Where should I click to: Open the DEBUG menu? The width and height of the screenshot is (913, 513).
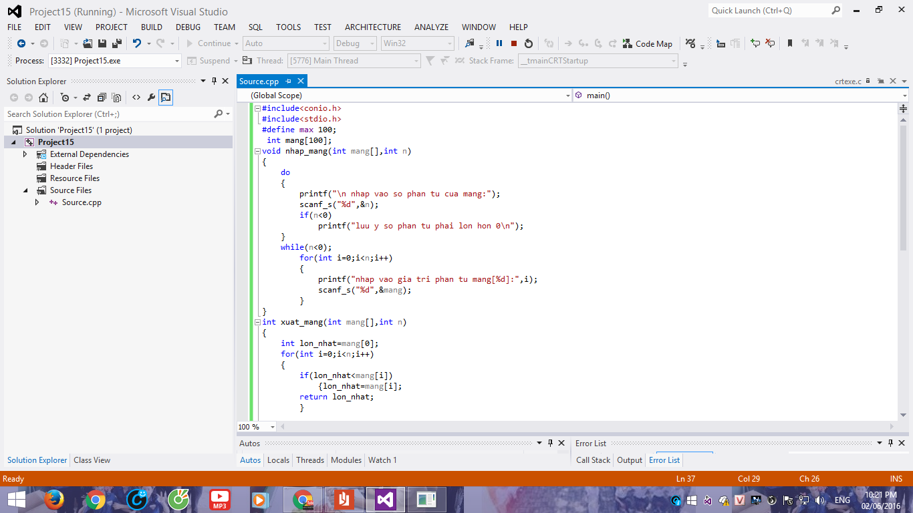click(188, 27)
